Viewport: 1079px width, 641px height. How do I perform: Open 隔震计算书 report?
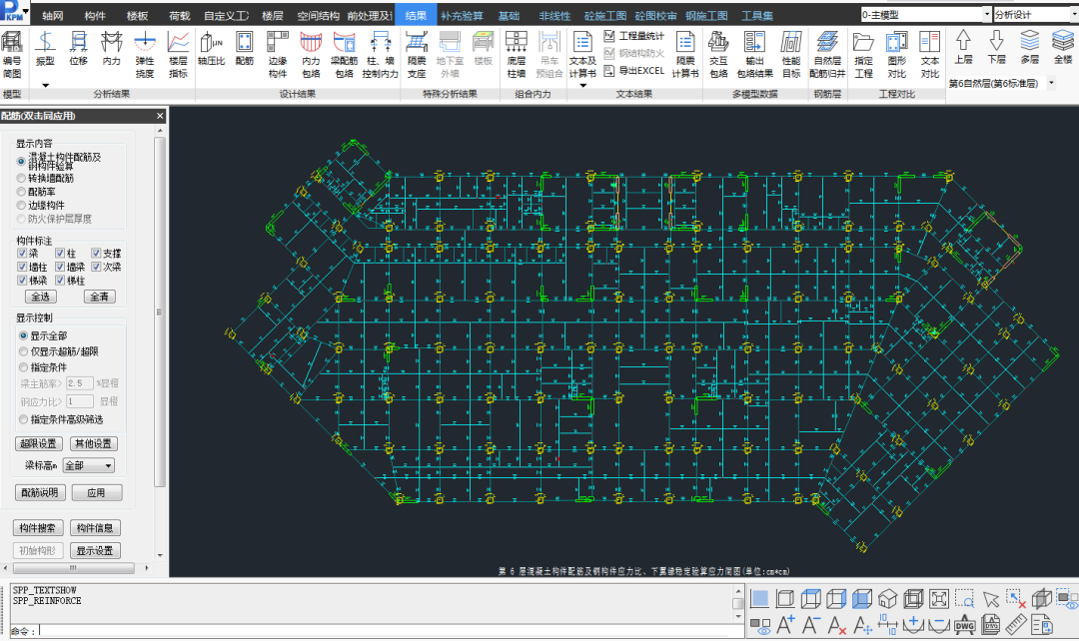click(685, 55)
